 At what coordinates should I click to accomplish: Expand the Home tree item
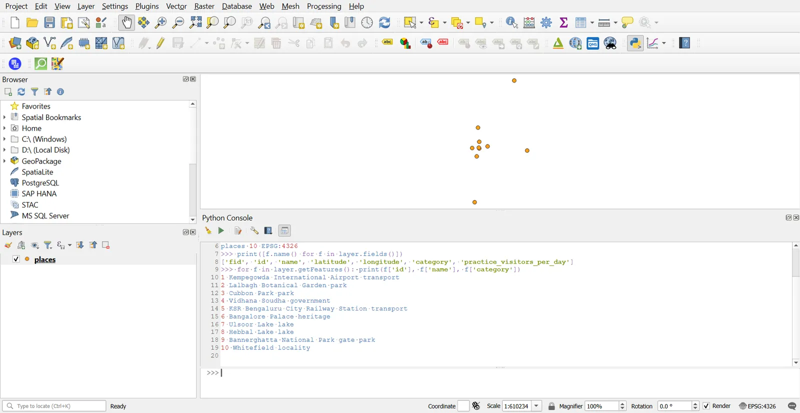tap(4, 128)
